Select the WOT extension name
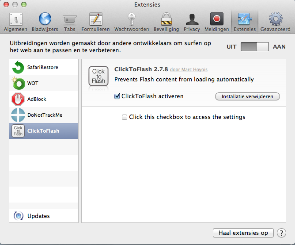Screen dimensions: 295x245 click(x=33, y=83)
